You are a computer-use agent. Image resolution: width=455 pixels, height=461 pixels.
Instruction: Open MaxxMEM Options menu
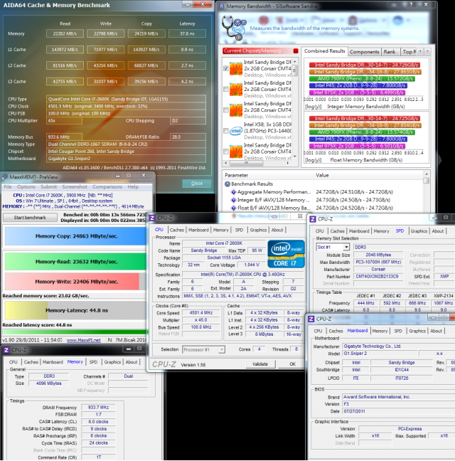(x=26, y=186)
